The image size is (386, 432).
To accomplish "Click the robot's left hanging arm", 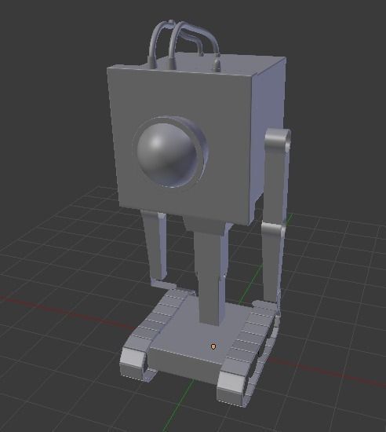I will 155,245.
